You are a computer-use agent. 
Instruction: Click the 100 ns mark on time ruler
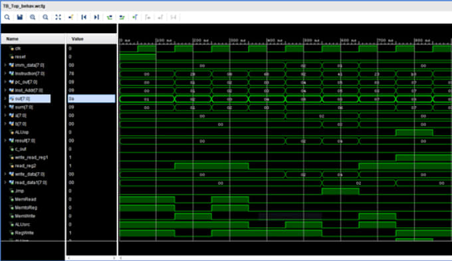[x=164, y=40]
